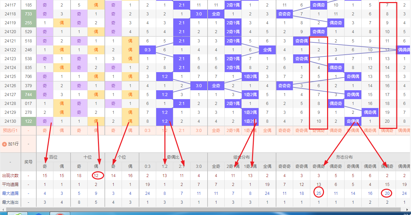Viewport: 411px width, 215px height.
Task: Click the 奖号 column header
Action: click(x=28, y=162)
